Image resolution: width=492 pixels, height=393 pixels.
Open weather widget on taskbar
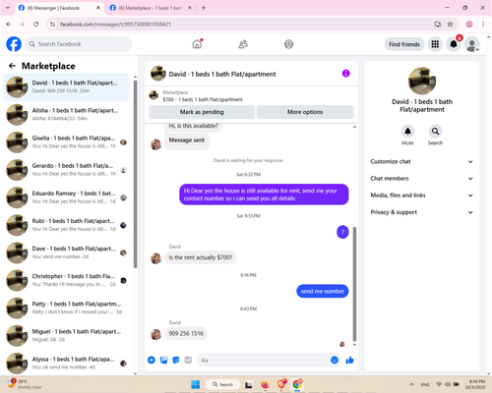24,384
